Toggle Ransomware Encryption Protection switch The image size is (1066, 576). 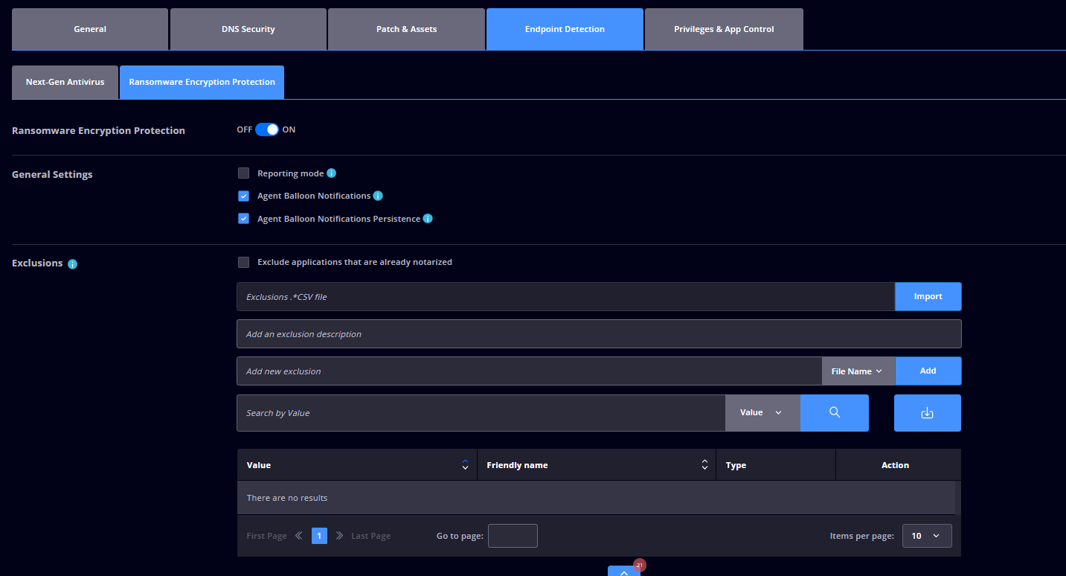pos(267,129)
